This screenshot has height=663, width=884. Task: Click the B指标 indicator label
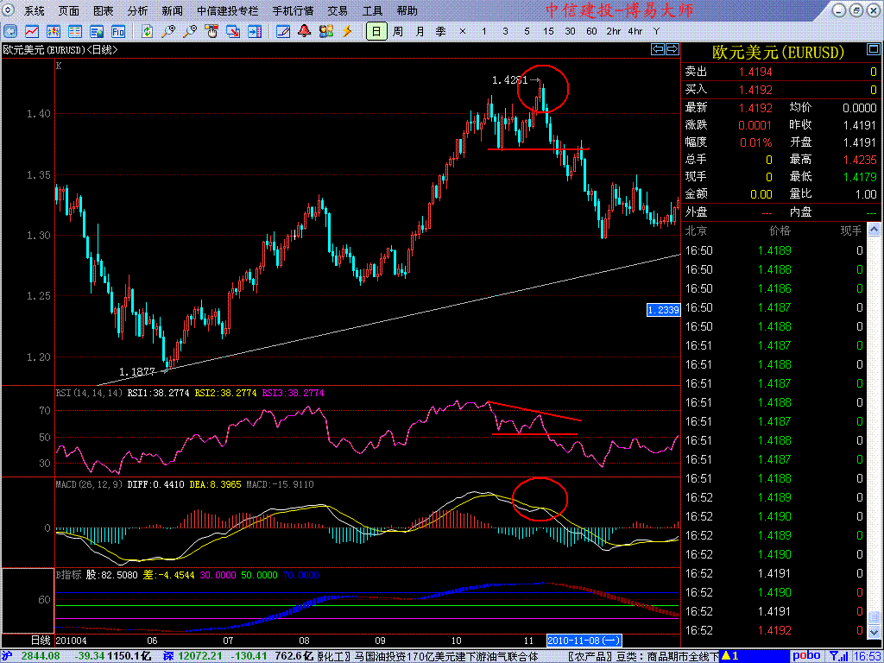(x=69, y=575)
